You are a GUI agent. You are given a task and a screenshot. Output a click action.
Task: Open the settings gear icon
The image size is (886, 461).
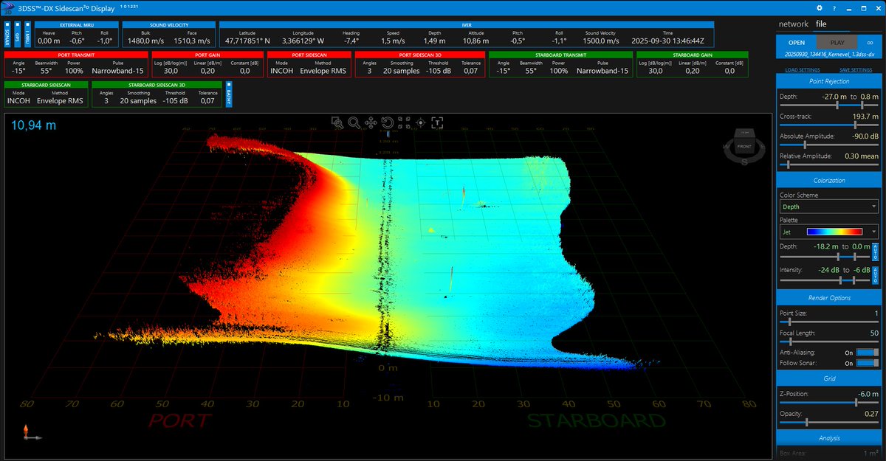pyautogui.click(x=820, y=7)
